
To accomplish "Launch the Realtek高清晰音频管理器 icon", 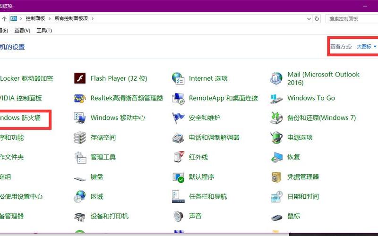I will [80, 98].
